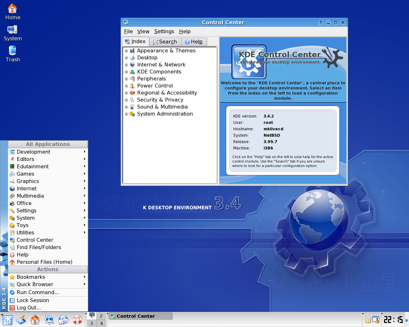Open the Settings menu in menu bar
Screen dimensions: 409x327
tap(164, 31)
